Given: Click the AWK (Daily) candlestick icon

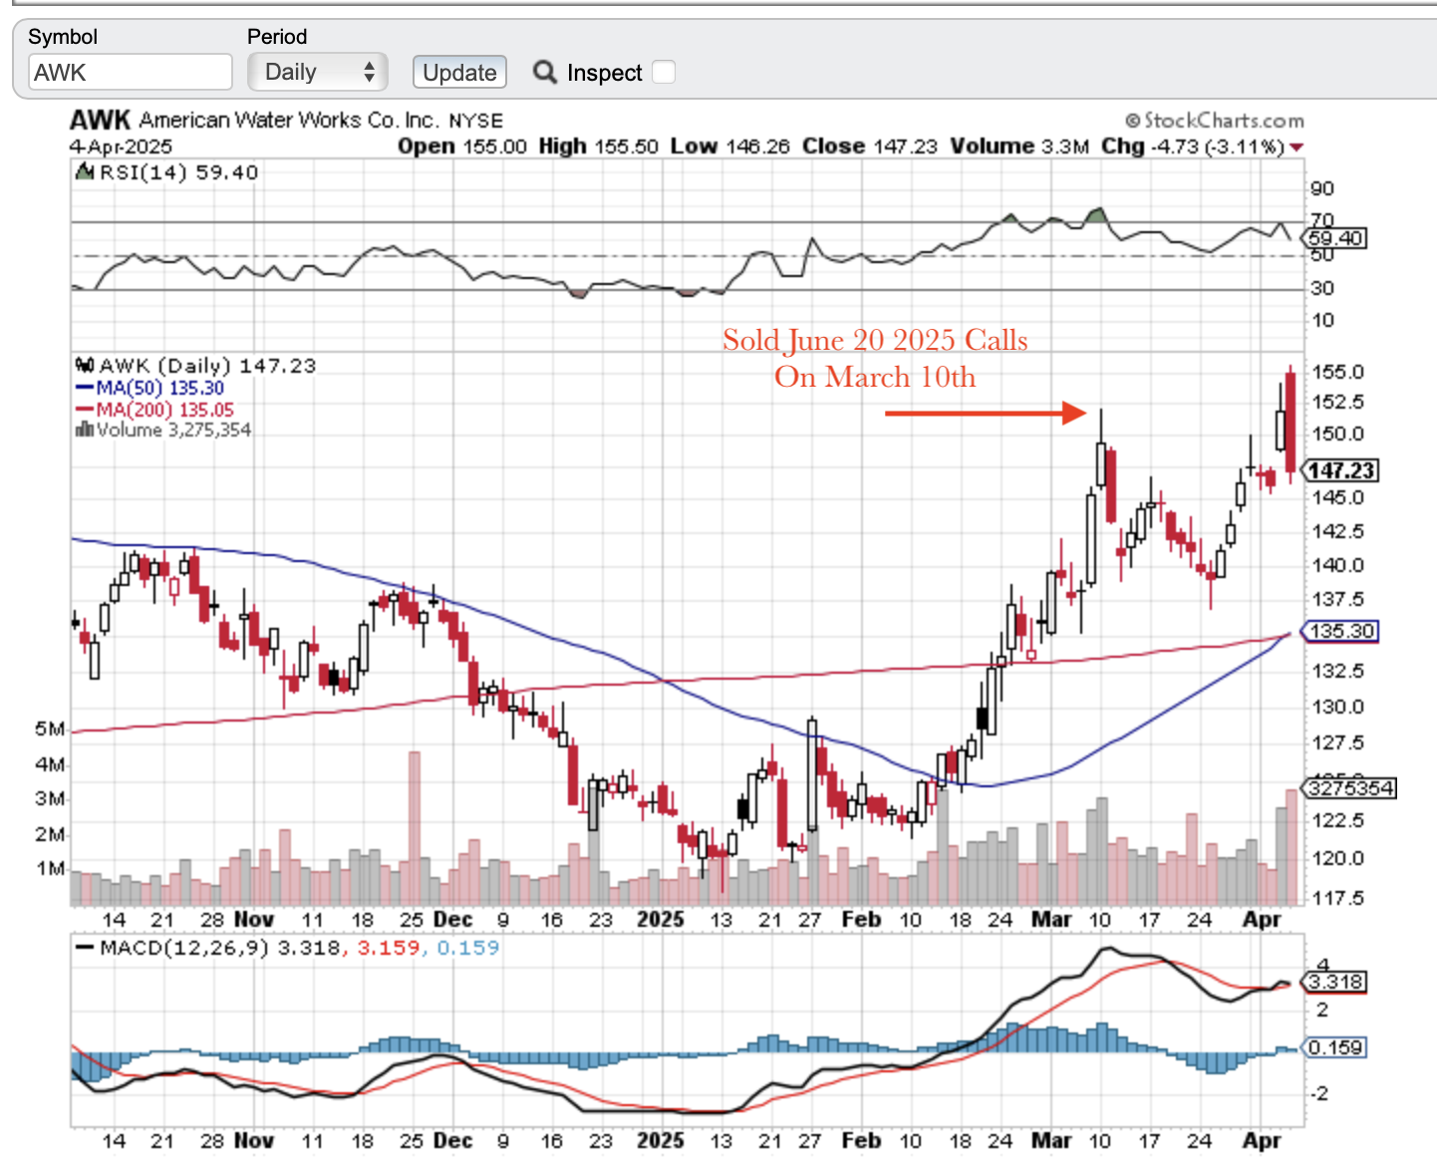Looking at the screenshot, I should pos(85,366).
